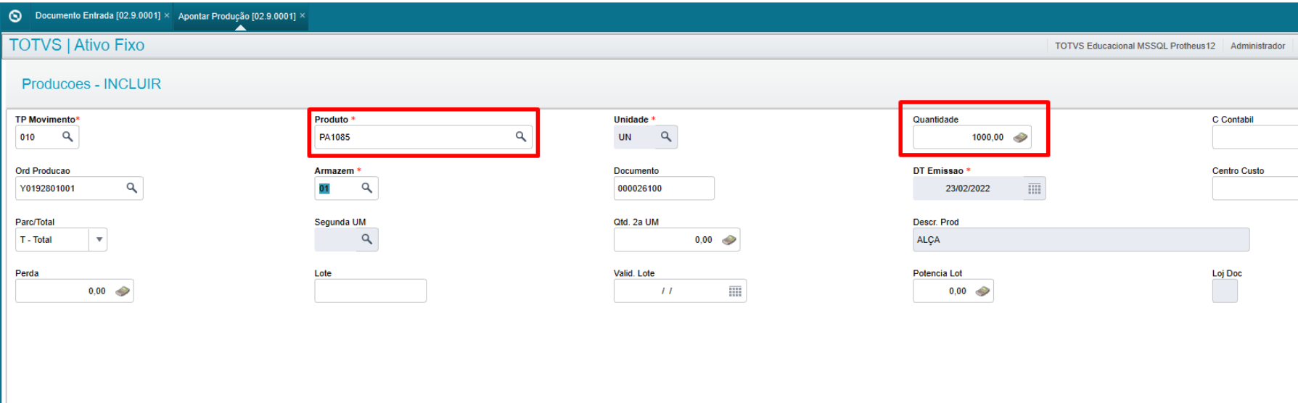The width and height of the screenshot is (1298, 403).
Task: Open Produto search magnifier icon
Action: (x=521, y=136)
